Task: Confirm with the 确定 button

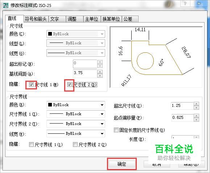Action: pyautogui.click(x=122, y=164)
